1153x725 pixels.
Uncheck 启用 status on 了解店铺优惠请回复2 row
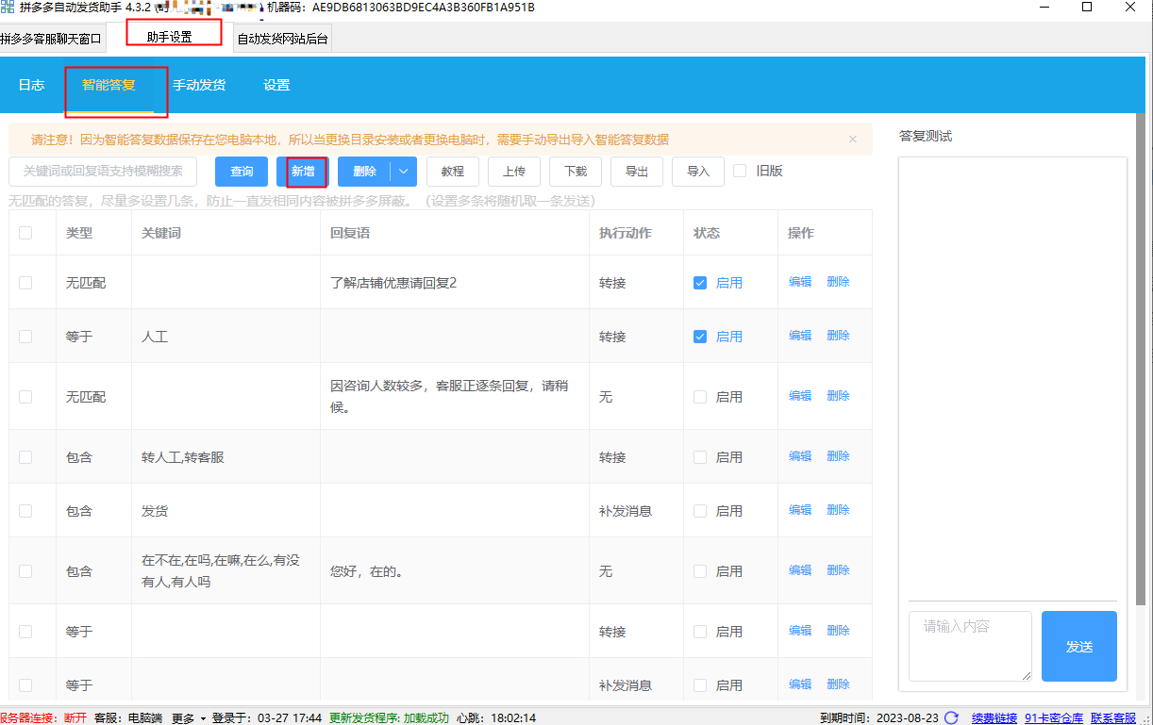coord(700,283)
